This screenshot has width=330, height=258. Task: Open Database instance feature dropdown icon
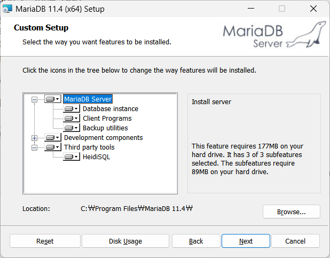[72, 108]
